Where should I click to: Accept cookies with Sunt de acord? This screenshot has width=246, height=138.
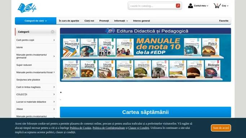coord(221,128)
